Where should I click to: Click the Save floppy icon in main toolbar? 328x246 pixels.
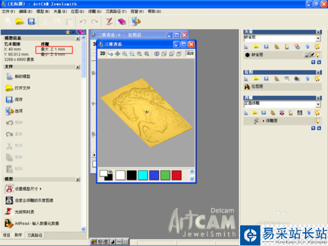(31, 22)
